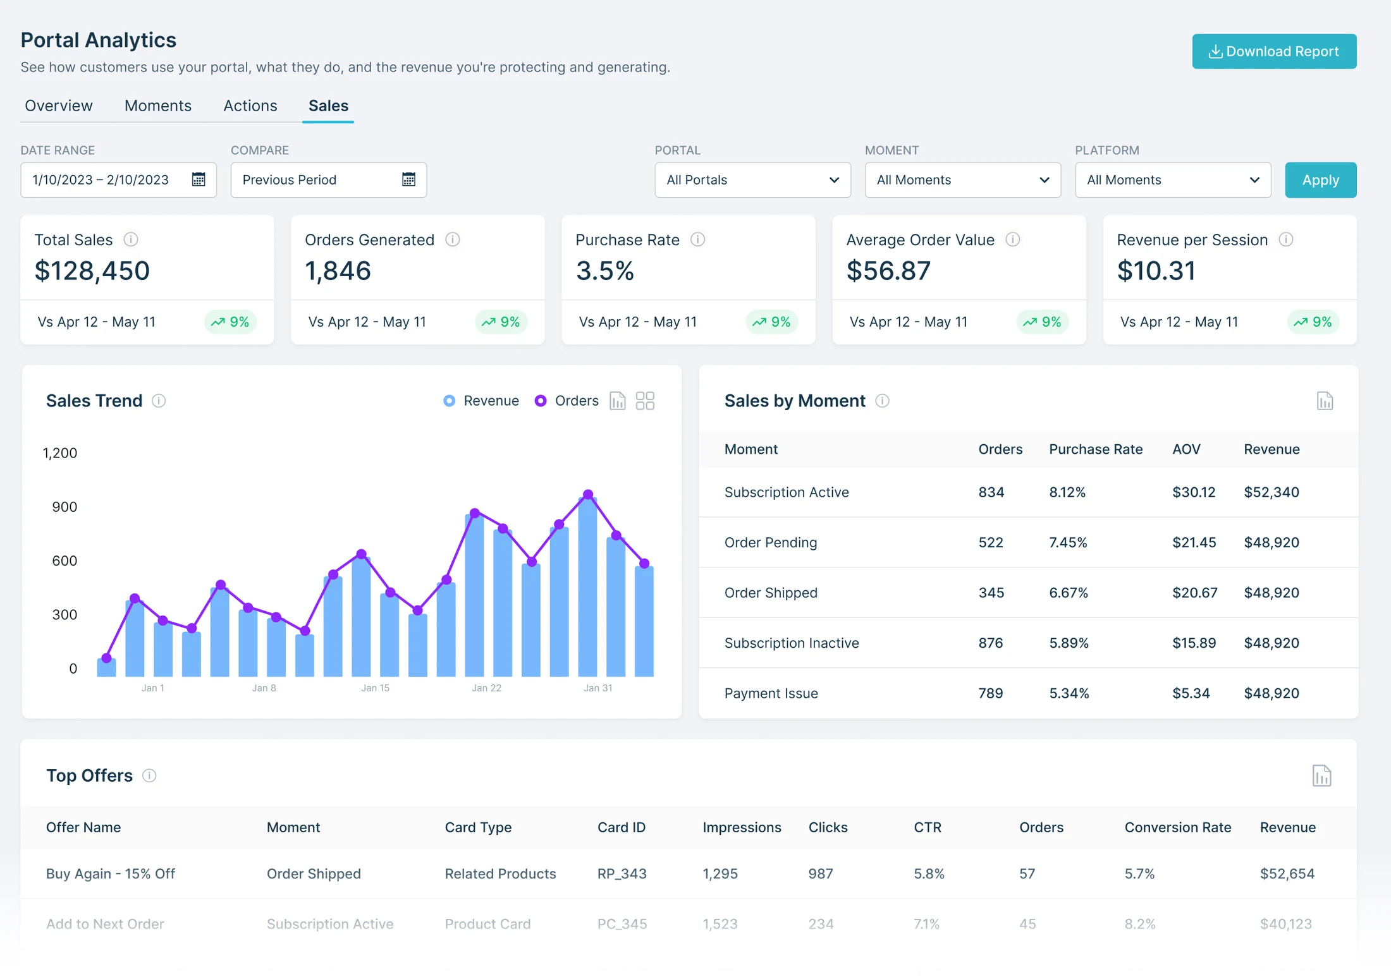Switch Sales Trend to bar chart view icon
This screenshot has height=977, width=1391.
coord(618,401)
